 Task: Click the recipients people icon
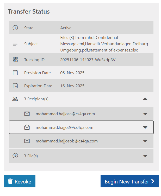pyautogui.click(x=15, y=99)
